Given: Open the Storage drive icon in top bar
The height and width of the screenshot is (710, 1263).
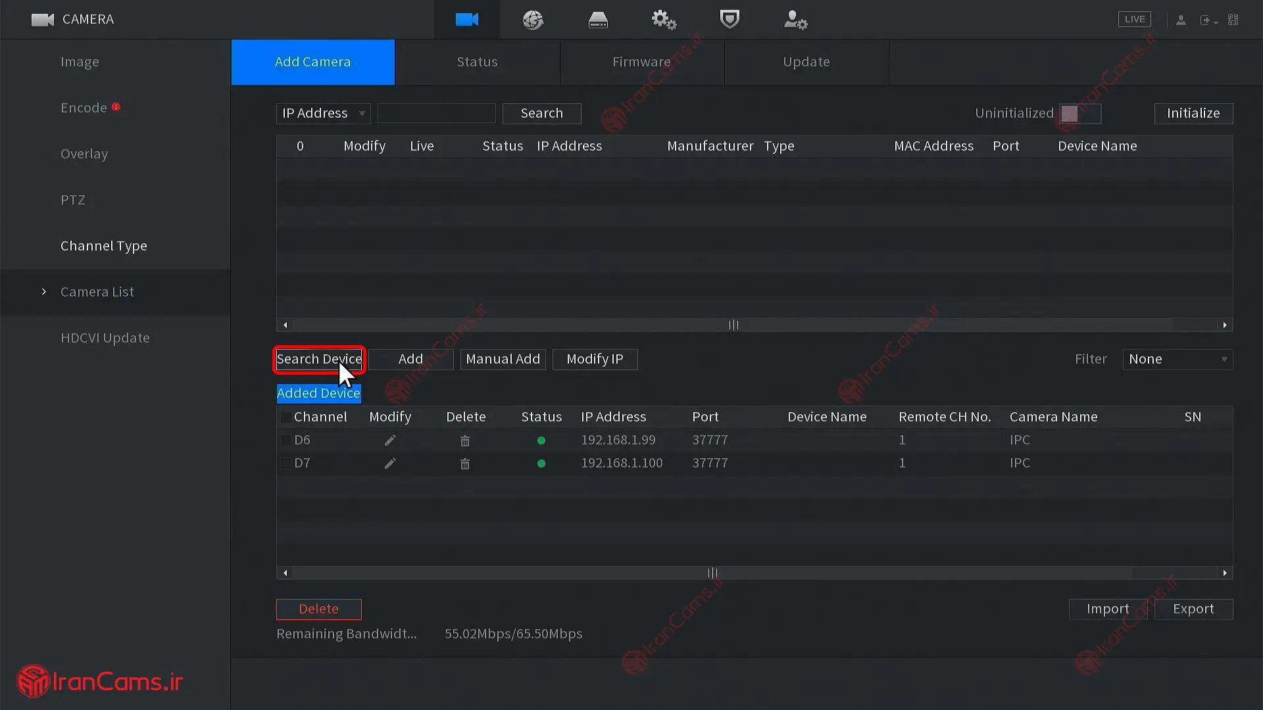Looking at the screenshot, I should [598, 20].
